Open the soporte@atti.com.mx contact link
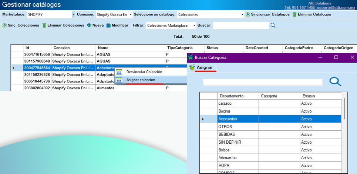Screen dimensions: 357x174 tap(337, 7)
